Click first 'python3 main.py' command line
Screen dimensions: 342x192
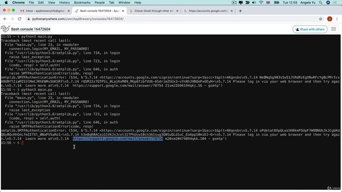tap(37, 37)
